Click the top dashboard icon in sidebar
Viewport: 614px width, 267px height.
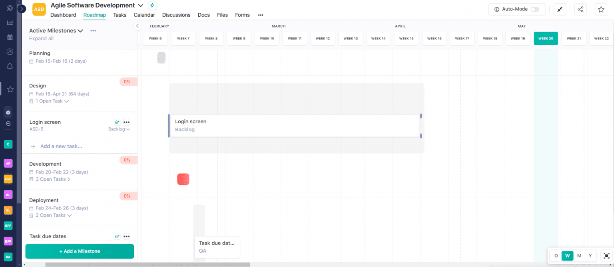coord(10,8)
